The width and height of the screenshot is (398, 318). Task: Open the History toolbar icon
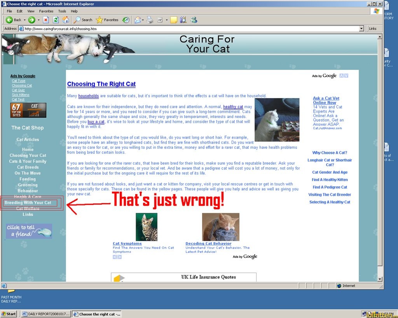click(126, 20)
